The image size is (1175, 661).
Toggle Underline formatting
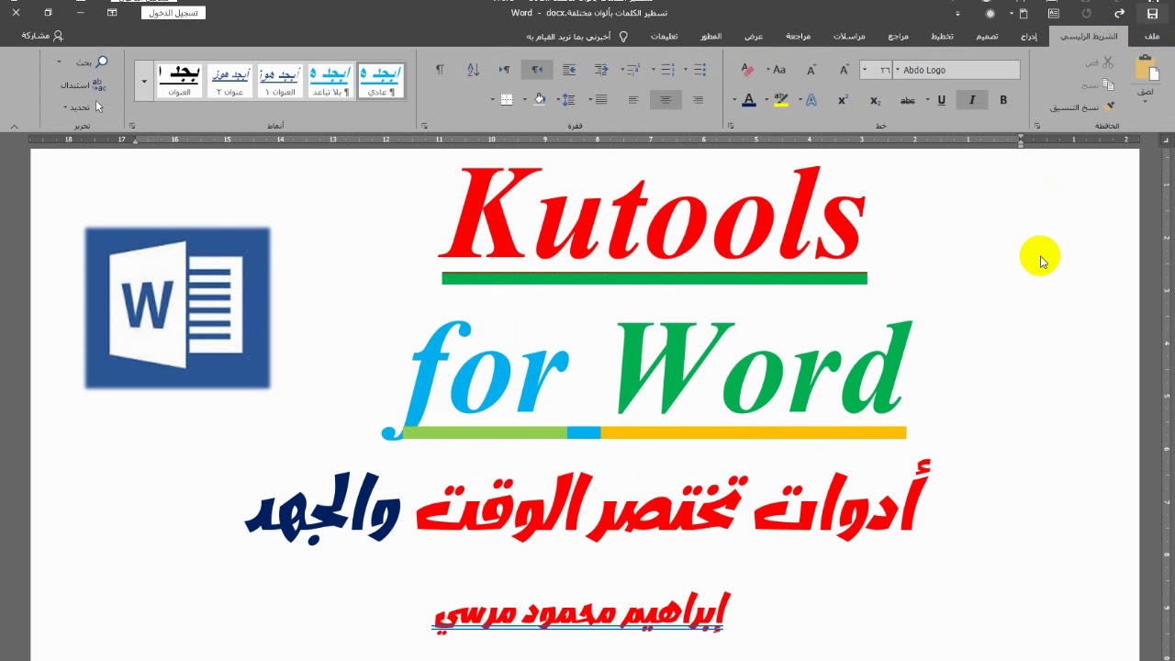coord(941,100)
